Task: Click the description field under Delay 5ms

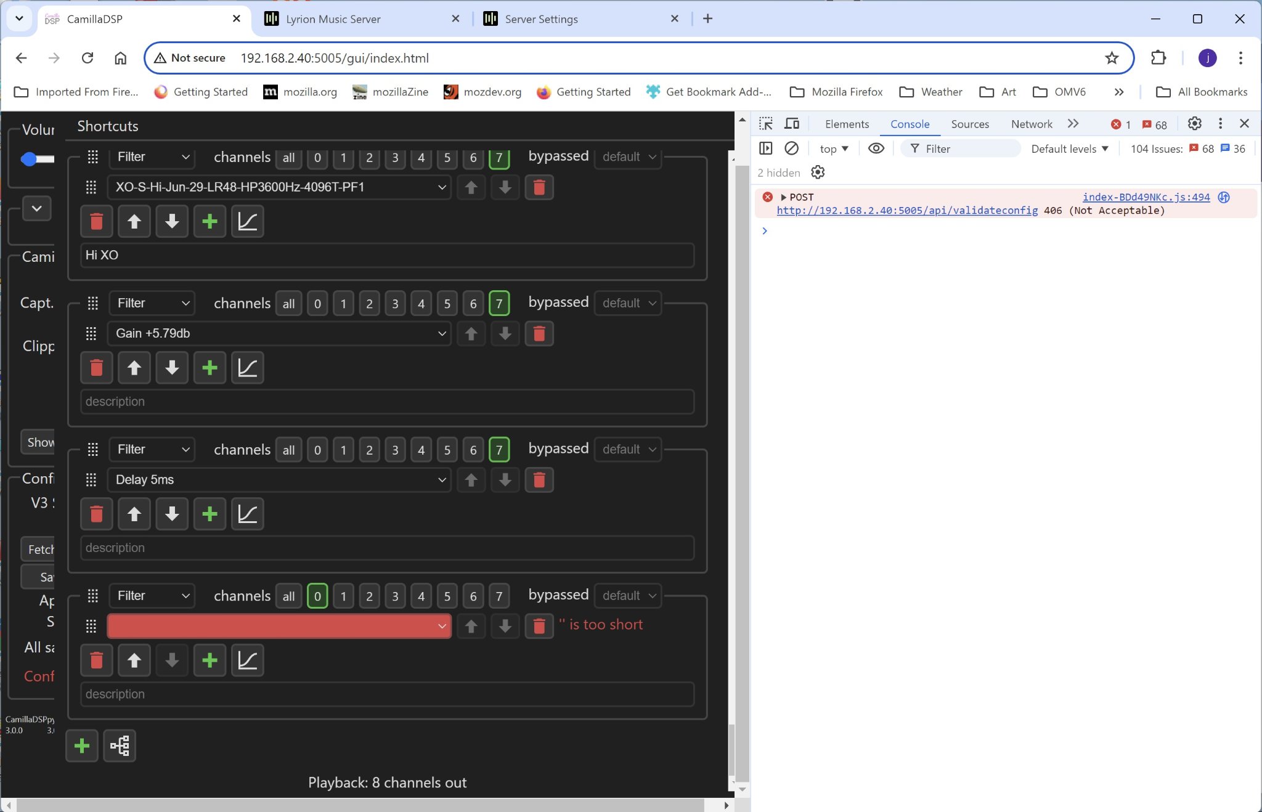Action: click(x=387, y=548)
